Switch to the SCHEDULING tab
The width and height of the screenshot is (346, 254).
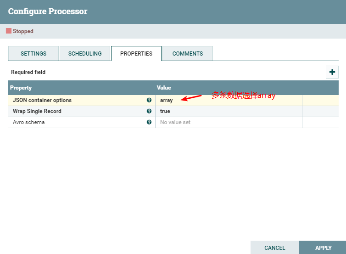[x=85, y=53]
